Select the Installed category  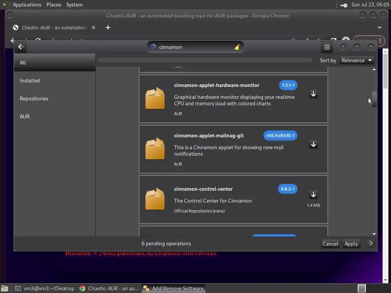tap(55, 80)
